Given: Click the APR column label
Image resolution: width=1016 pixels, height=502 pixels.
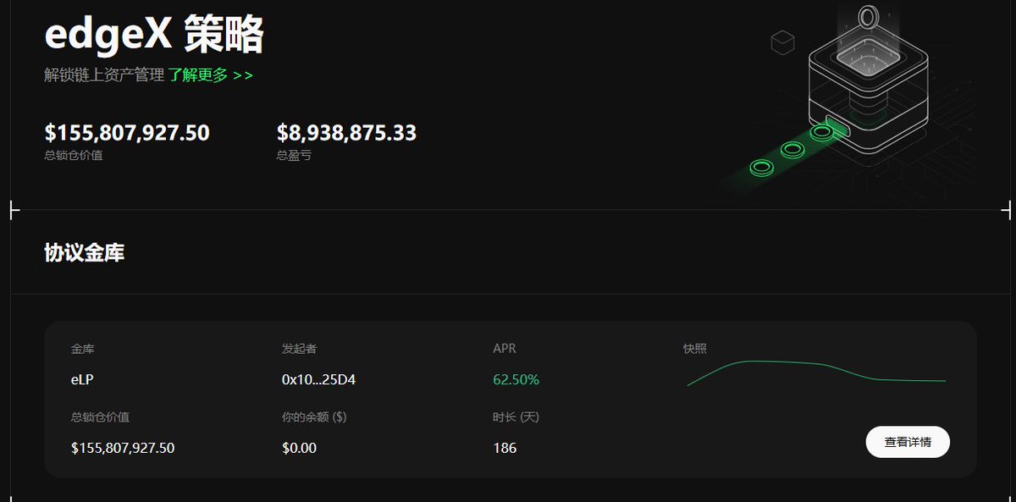Looking at the screenshot, I should click(x=505, y=349).
